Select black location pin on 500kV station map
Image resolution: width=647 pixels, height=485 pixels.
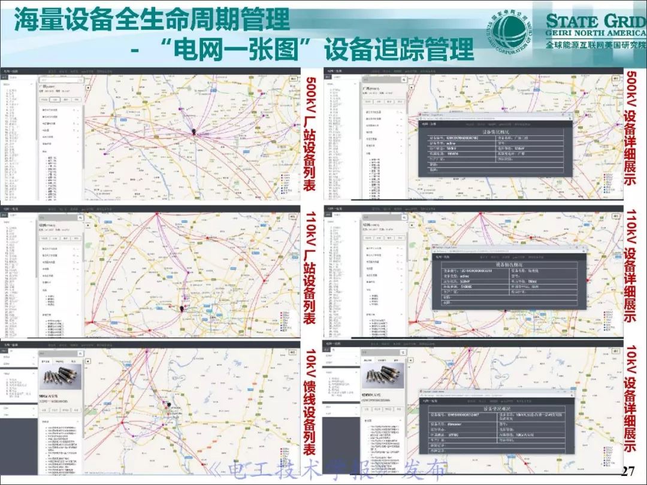tap(194, 132)
